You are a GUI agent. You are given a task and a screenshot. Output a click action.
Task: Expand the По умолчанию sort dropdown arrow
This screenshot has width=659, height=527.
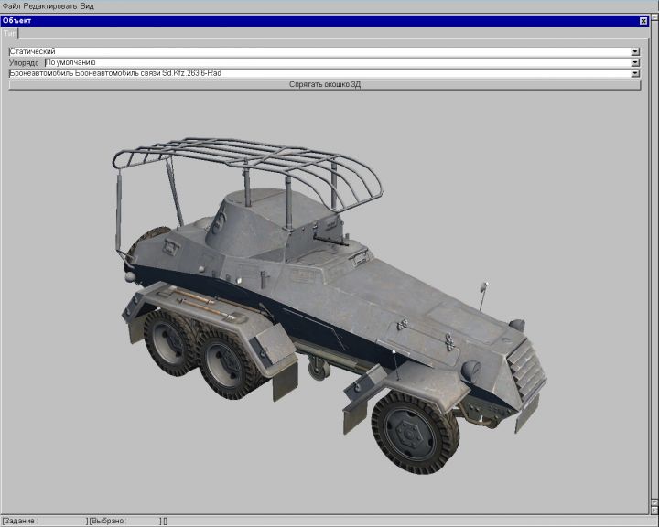pyautogui.click(x=635, y=63)
